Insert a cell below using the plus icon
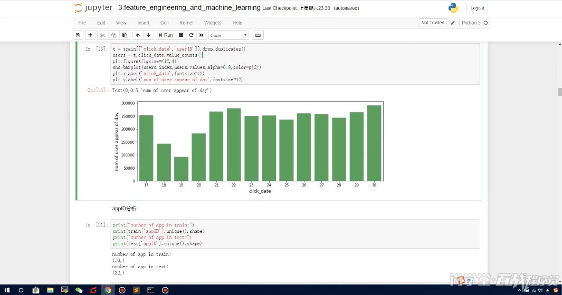The width and height of the screenshot is (562, 295). coord(90,35)
